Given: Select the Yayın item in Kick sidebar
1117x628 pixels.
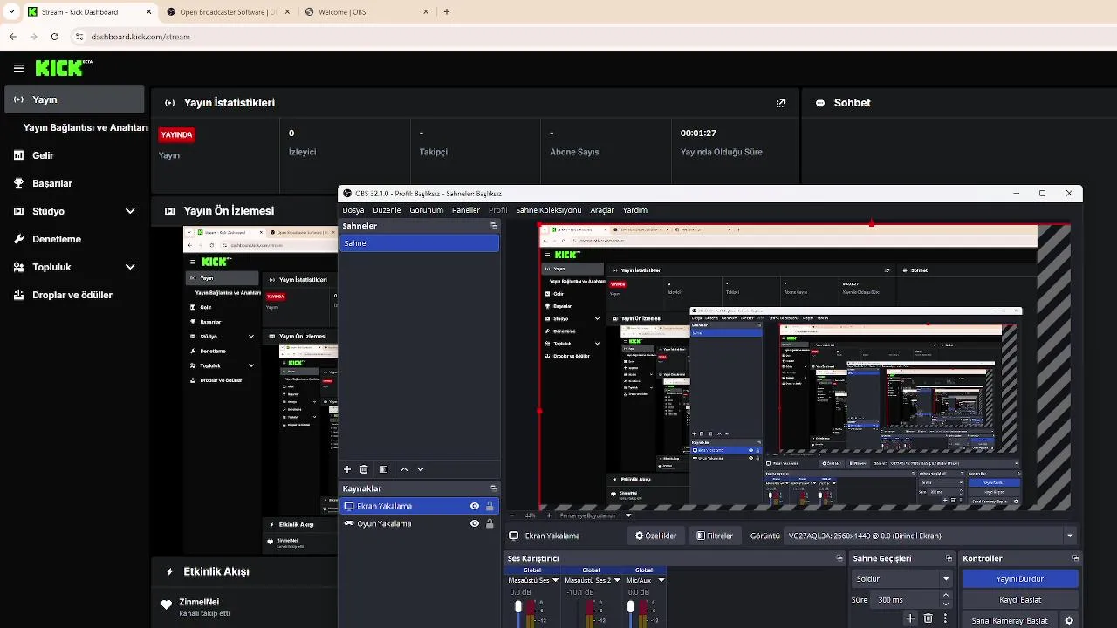Looking at the screenshot, I should [x=74, y=99].
